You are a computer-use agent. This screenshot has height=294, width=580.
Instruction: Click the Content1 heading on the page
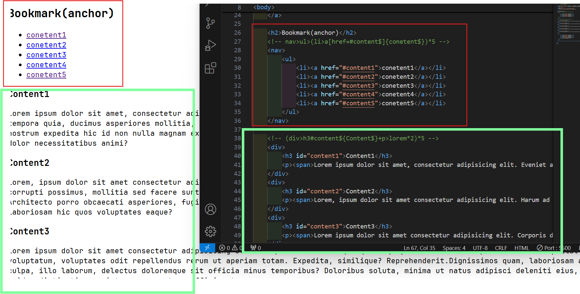pyautogui.click(x=30, y=94)
